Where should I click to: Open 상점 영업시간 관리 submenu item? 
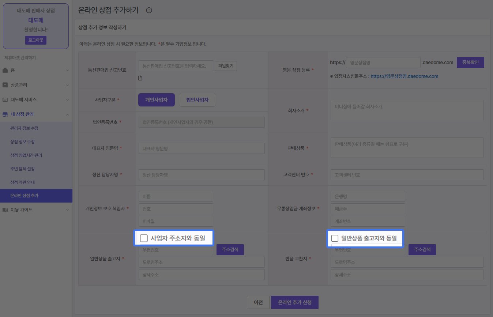pyautogui.click(x=26, y=155)
